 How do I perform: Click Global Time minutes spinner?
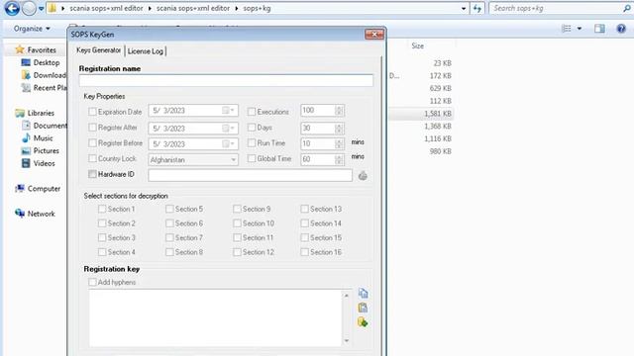339,160
